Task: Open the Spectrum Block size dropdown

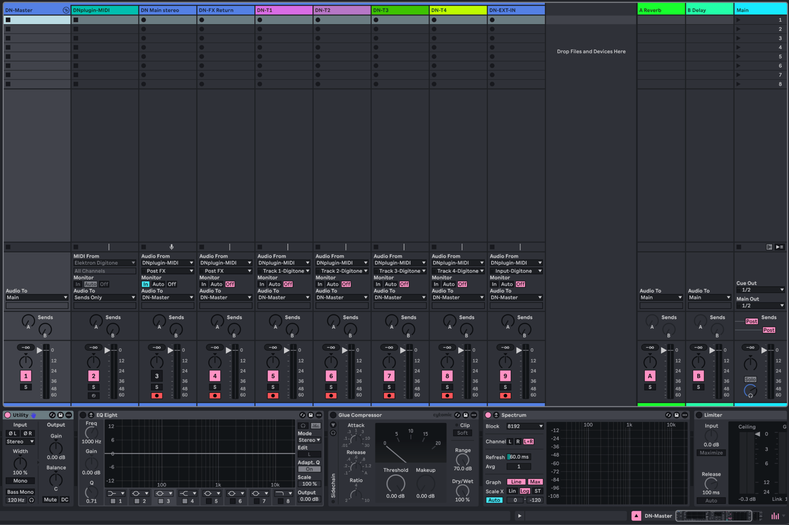Action: point(525,426)
